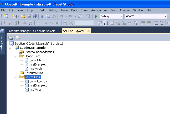
Task: Click the Navigate Backward icon
Action: (80, 16)
